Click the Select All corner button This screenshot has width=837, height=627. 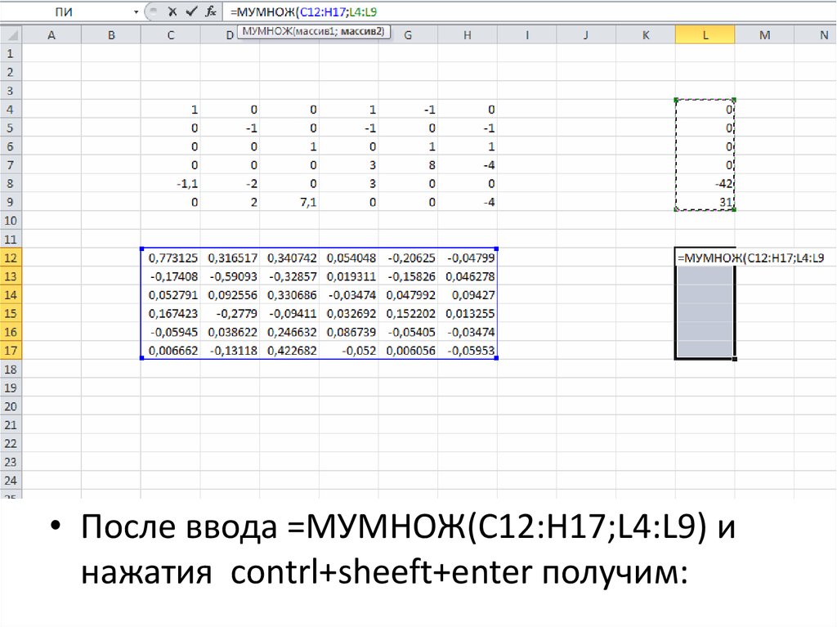11,34
